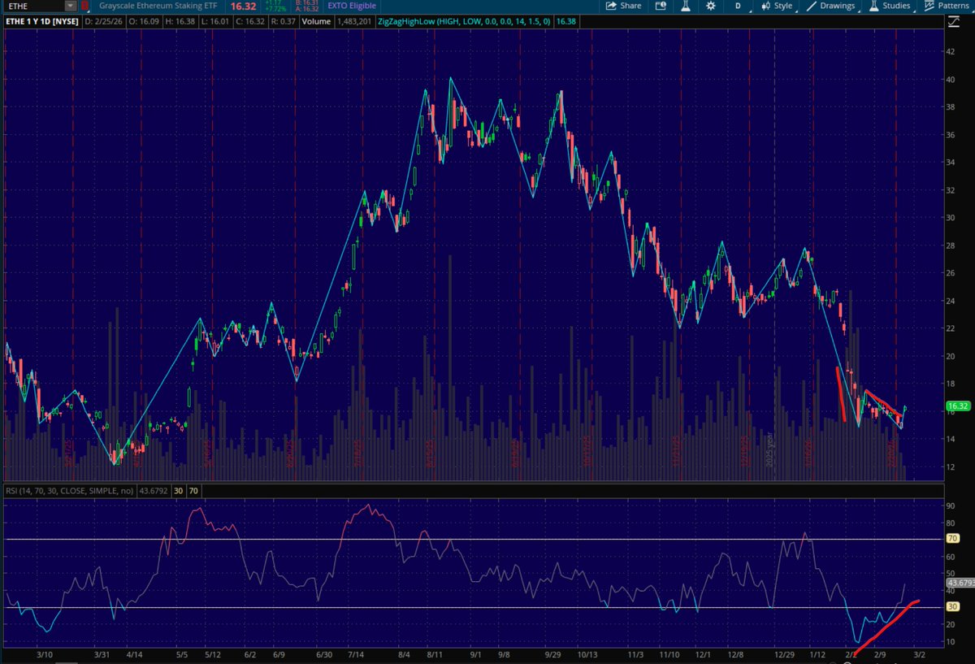975x664 pixels.
Task: Open the Studies menu
Action: [890, 6]
